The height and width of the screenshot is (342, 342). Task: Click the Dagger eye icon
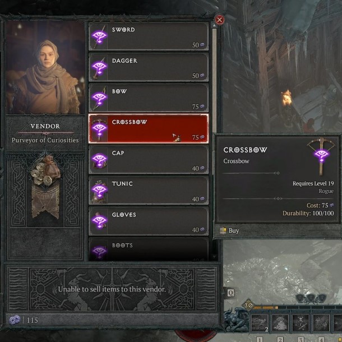pyautogui.click(x=99, y=67)
